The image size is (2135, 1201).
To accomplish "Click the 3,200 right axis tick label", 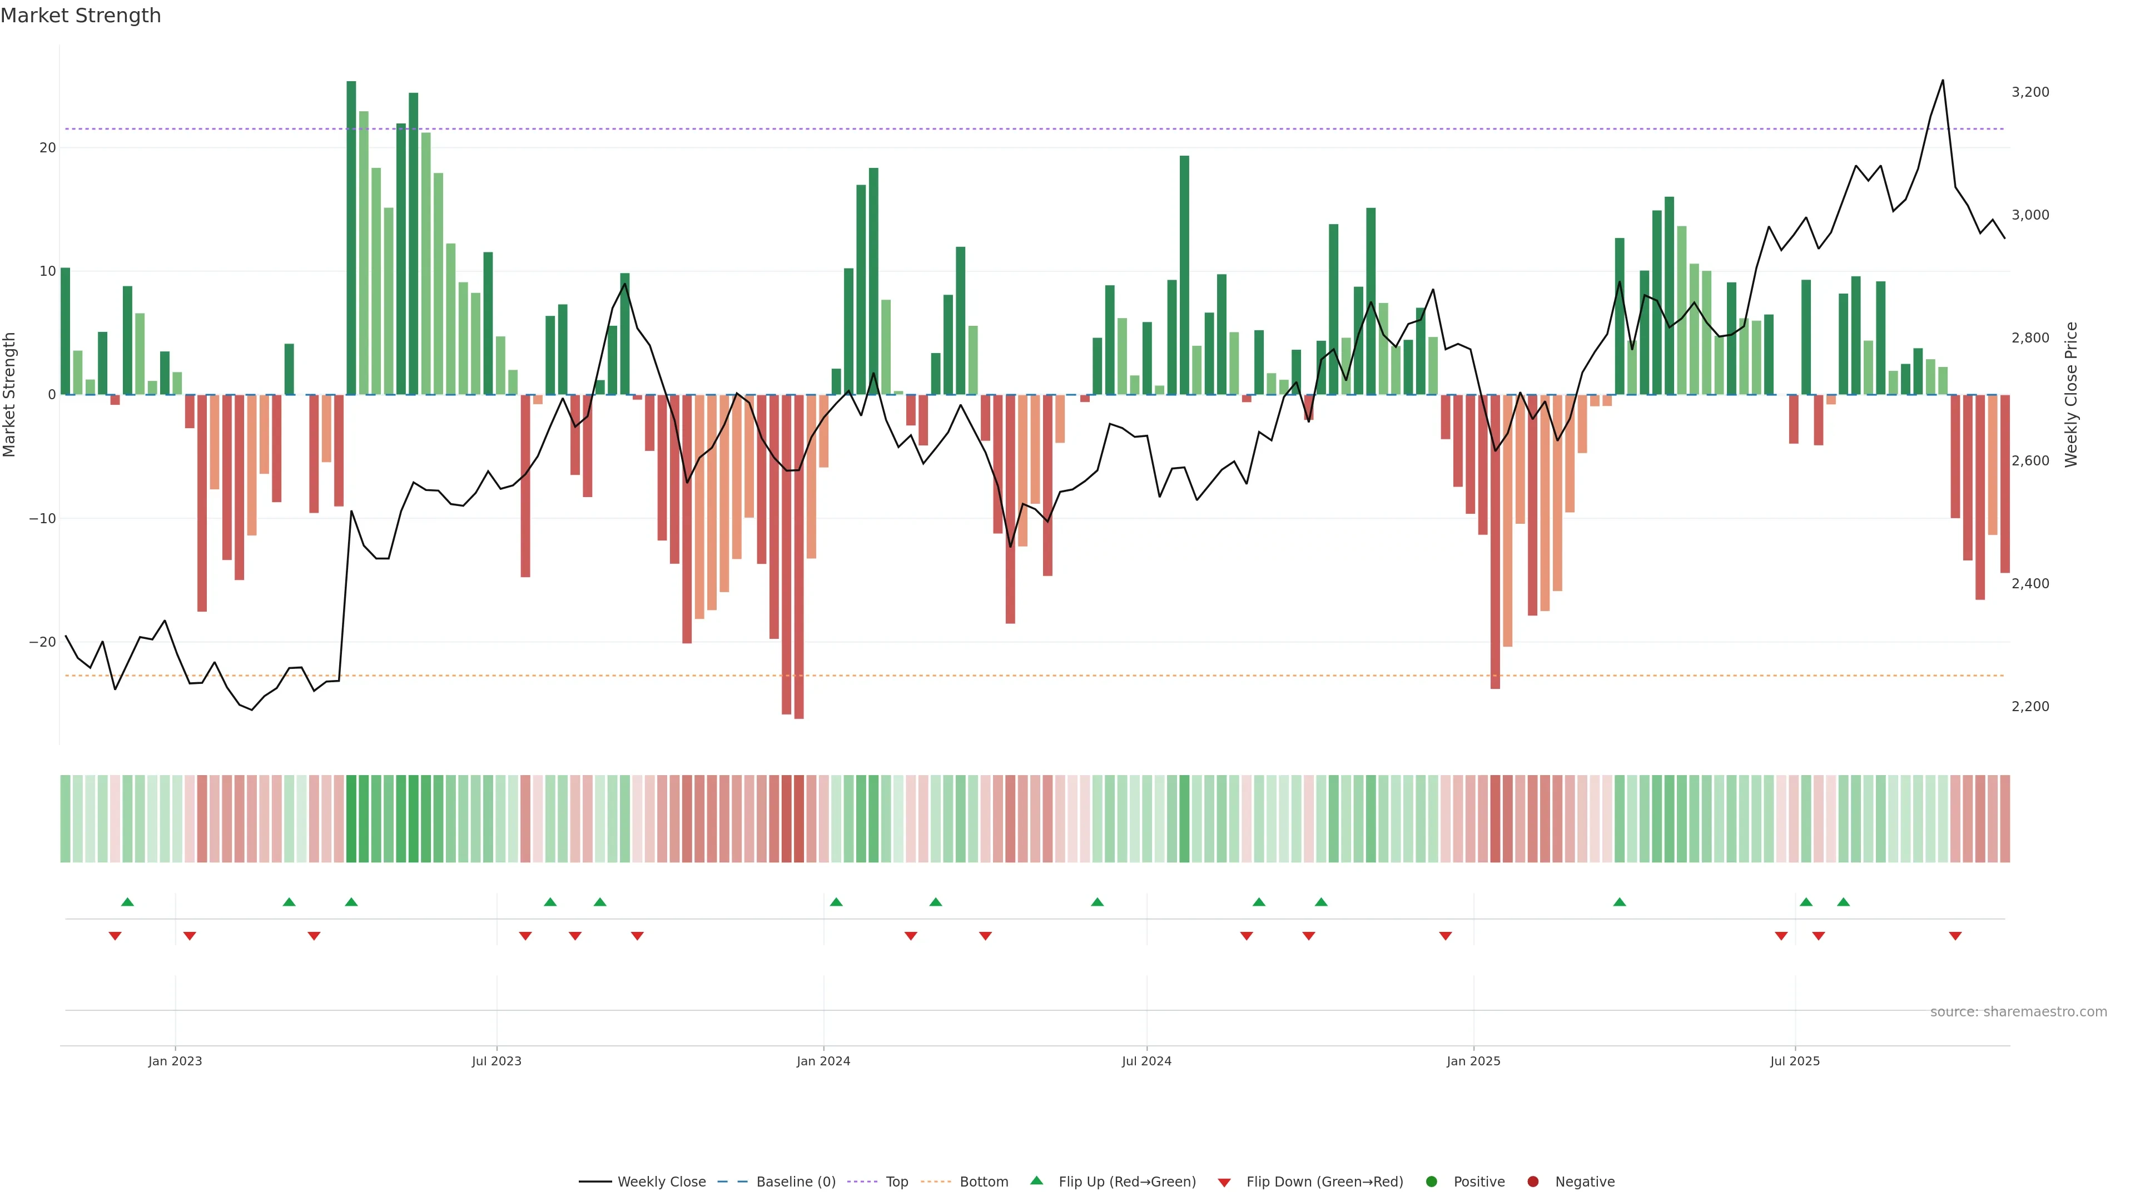I will (2030, 92).
